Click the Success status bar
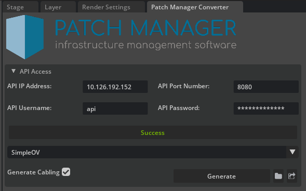This screenshot has width=306, height=191. (153, 132)
